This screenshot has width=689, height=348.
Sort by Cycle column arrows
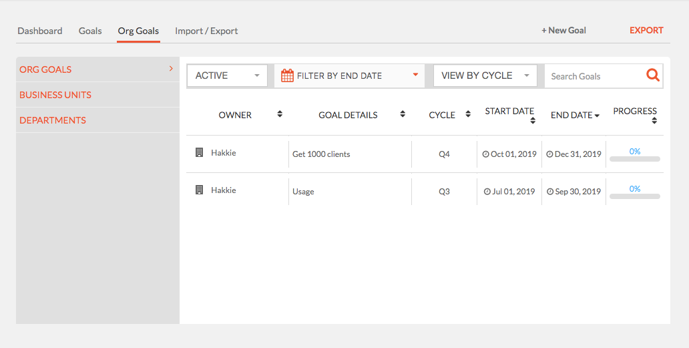pyautogui.click(x=468, y=114)
